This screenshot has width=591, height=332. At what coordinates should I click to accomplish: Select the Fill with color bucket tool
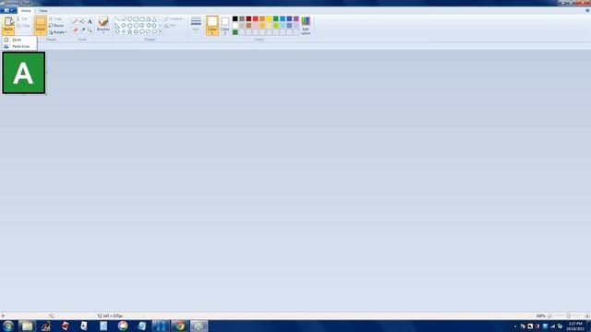(x=82, y=22)
